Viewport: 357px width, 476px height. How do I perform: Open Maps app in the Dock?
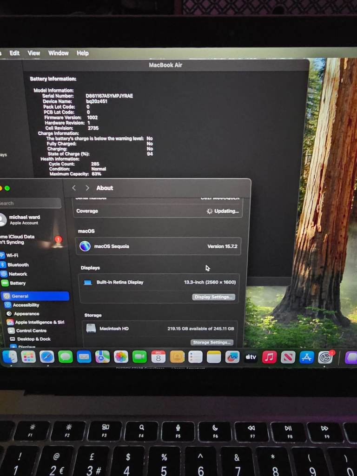point(102,357)
